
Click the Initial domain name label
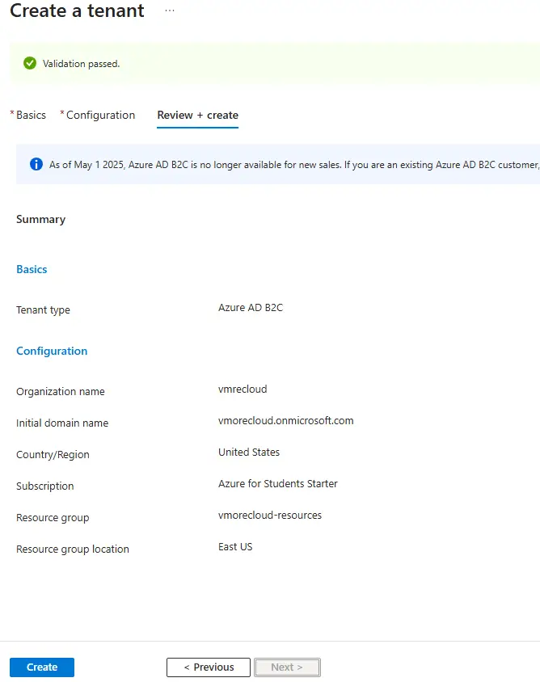coord(62,423)
